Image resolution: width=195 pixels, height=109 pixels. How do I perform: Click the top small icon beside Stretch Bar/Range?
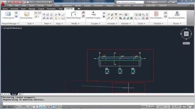(x=83, y=12)
